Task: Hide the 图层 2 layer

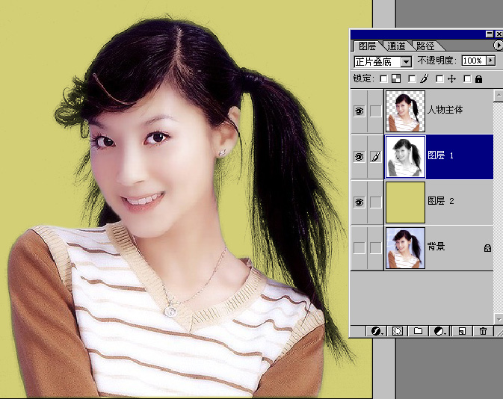Action: [359, 202]
